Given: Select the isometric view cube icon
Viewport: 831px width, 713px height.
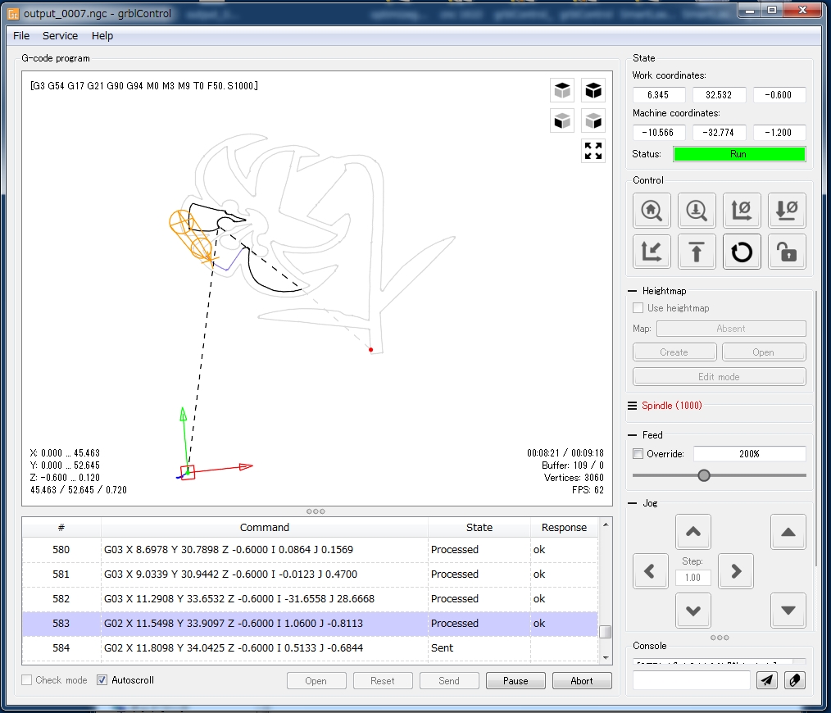Looking at the screenshot, I should (593, 91).
